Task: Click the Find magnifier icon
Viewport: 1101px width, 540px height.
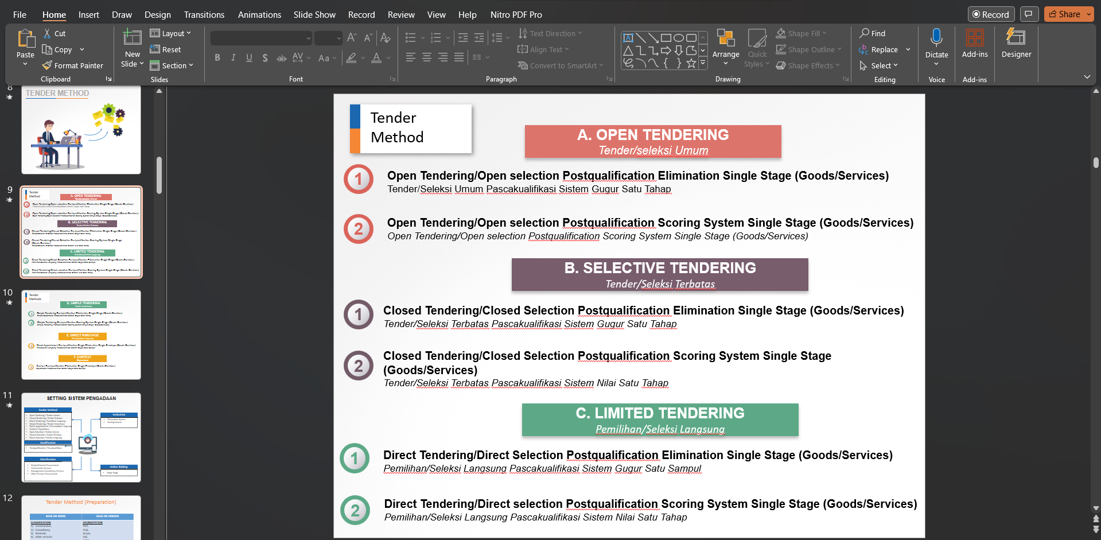Action: pyautogui.click(x=864, y=33)
